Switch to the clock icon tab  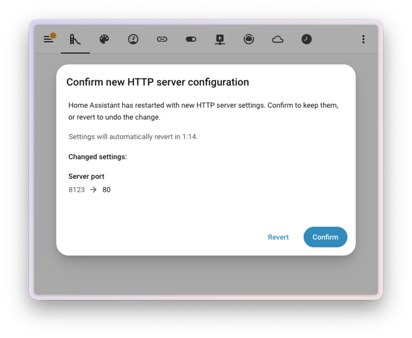coord(307,39)
